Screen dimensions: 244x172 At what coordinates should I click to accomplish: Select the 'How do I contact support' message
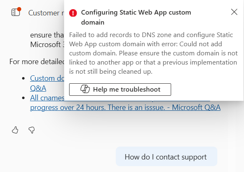[x=167, y=157]
